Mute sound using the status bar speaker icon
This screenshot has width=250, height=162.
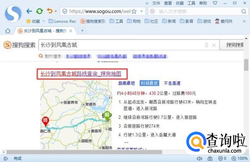click(x=199, y=158)
